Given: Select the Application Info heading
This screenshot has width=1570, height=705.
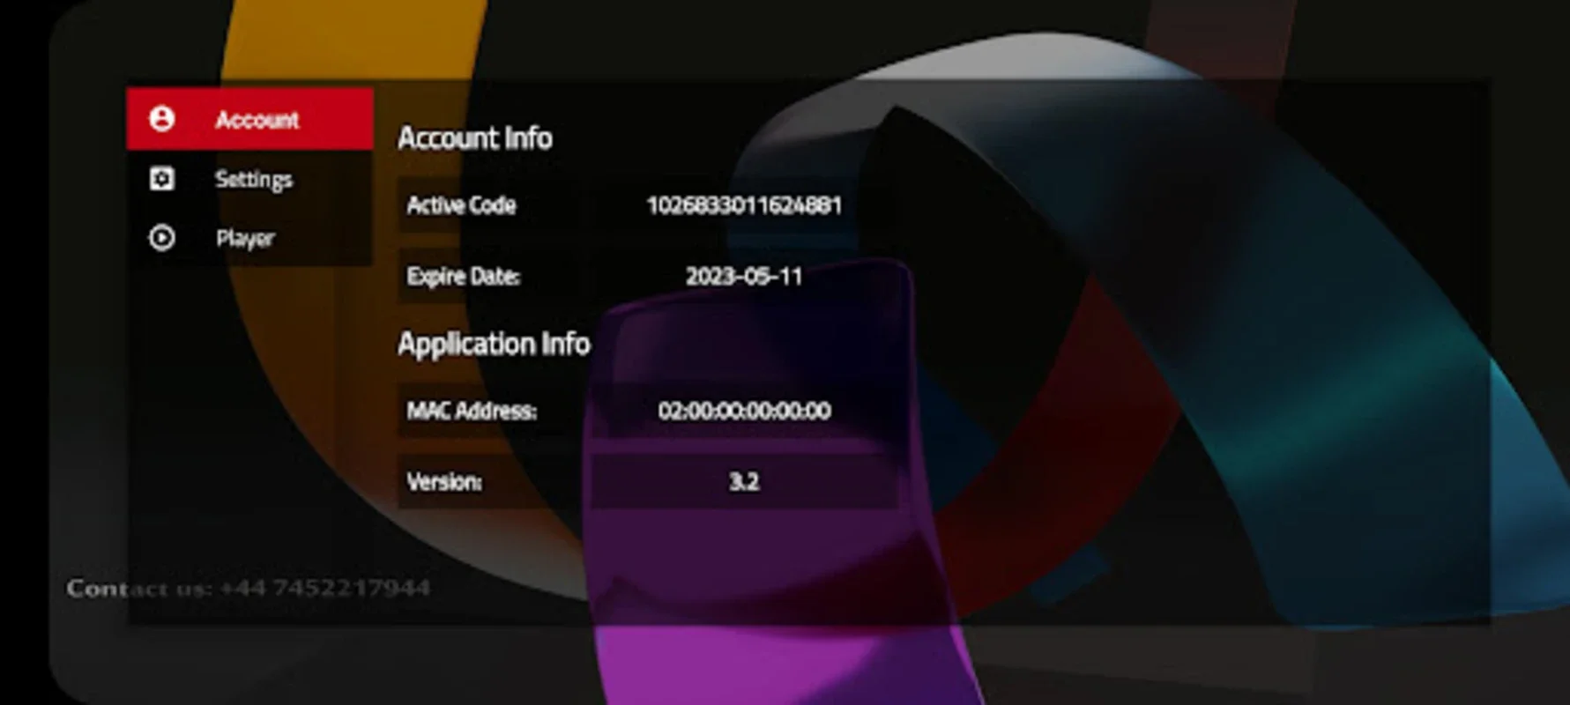Looking at the screenshot, I should (x=494, y=344).
